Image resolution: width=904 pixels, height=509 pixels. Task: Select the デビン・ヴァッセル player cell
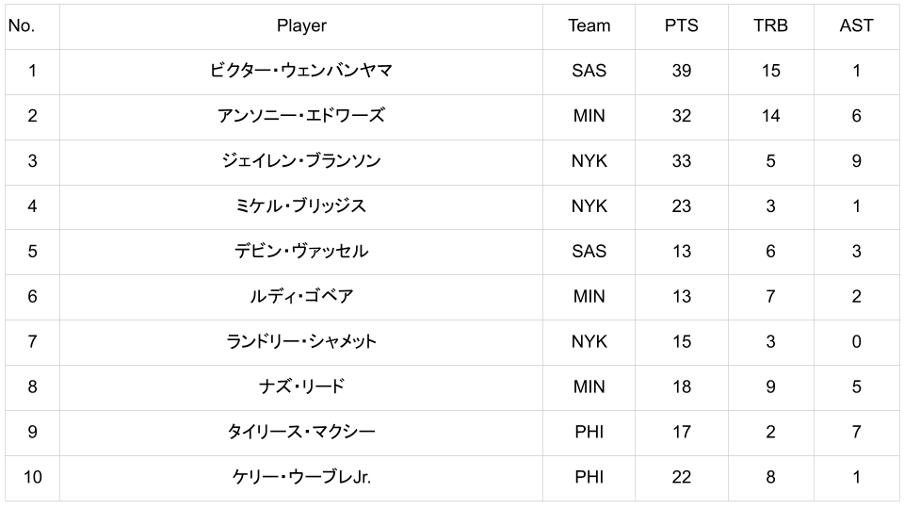coord(301,252)
